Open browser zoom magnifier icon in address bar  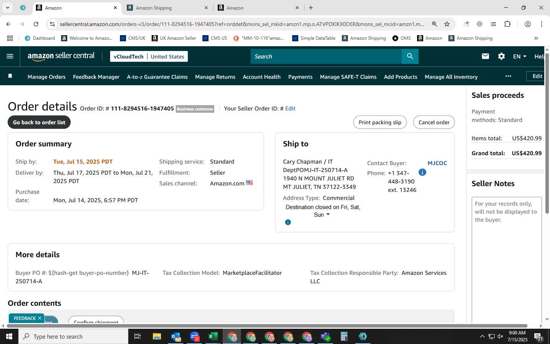pos(435,24)
